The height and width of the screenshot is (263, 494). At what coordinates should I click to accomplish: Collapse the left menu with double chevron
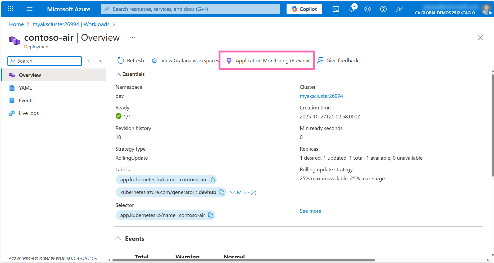coord(100,61)
